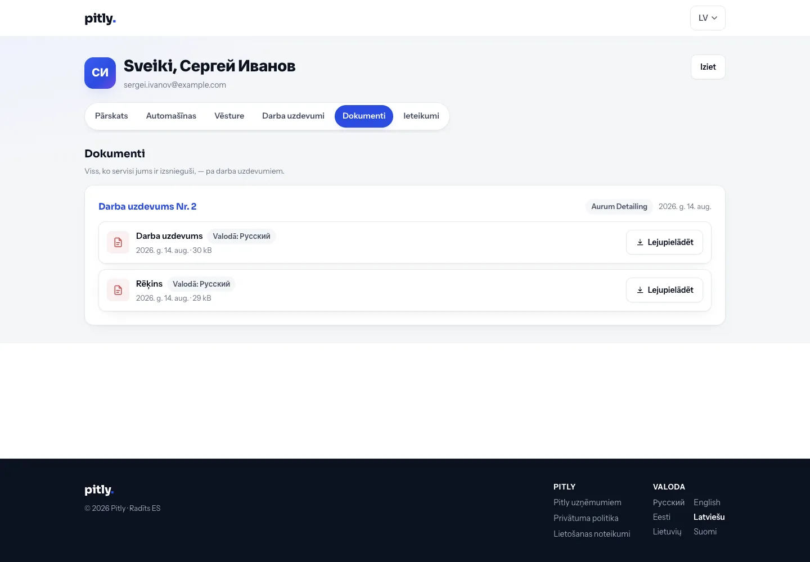810x562 pixels.
Task: Switch language to Eesti in footer
Action: 661,517
